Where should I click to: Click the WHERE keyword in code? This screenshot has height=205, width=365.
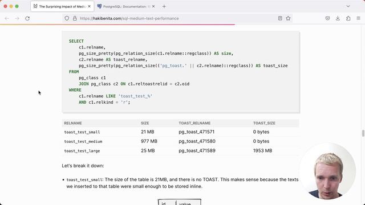pyautogui.click(x=75, y=90)
